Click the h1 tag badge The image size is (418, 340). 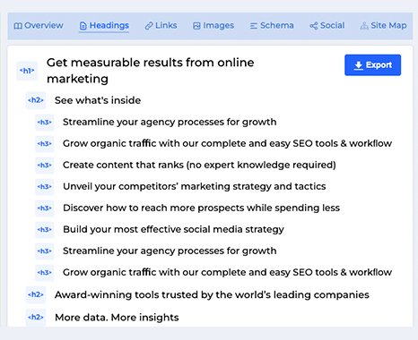pos(27,71)
